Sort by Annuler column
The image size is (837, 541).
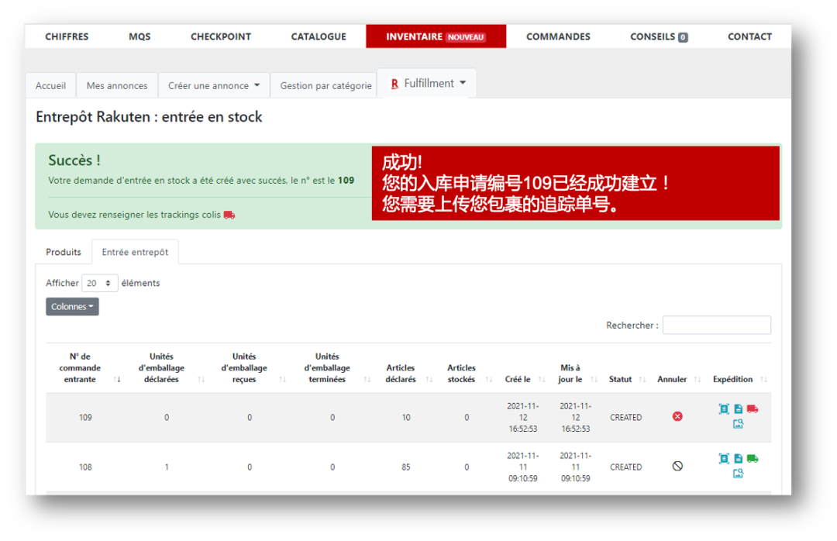tap(697, 380)
